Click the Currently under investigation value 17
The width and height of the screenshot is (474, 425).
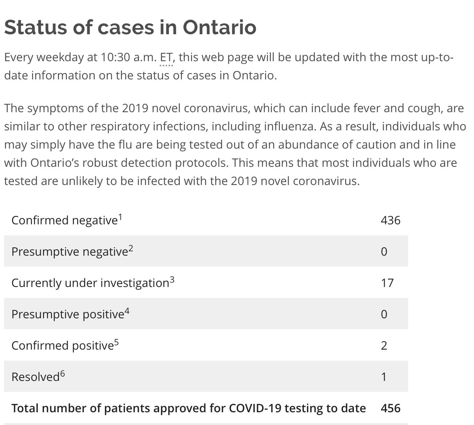click(387, 283)
